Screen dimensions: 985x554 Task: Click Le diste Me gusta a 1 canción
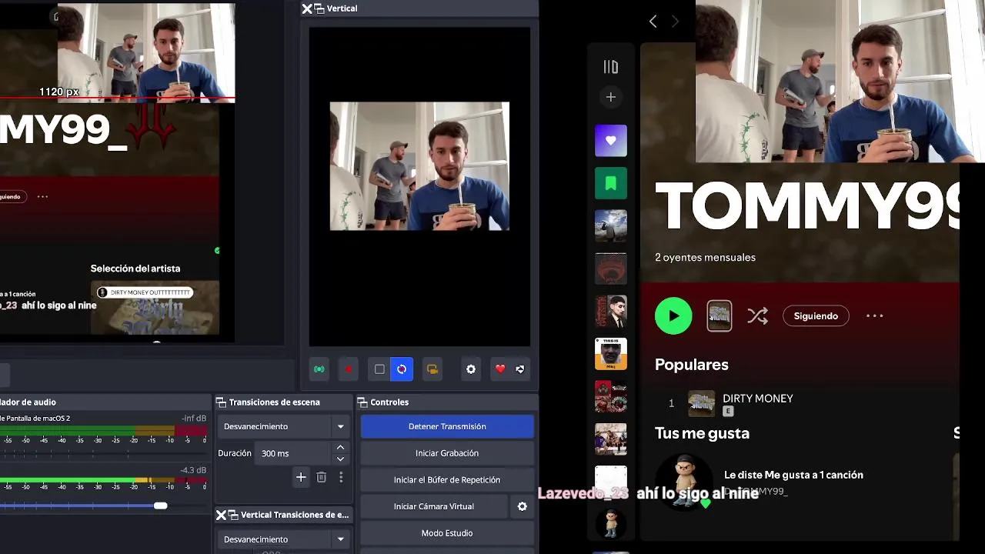(x=793, y=475)
